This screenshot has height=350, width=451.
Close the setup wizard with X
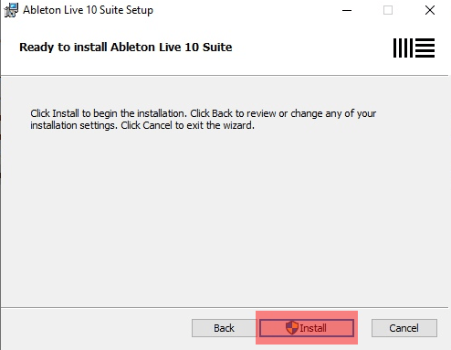click(x=430, y=10)
